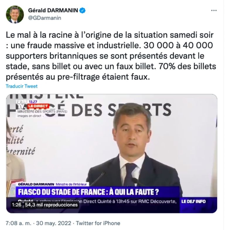The width and height of the screenshot is (225, 230).
Task: Click the 30 may. 2022 date
Action: 54,223
